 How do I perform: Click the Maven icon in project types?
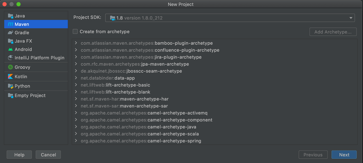(x=11, y=24)
